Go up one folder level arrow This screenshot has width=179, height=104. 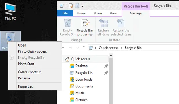pos(84,48)
